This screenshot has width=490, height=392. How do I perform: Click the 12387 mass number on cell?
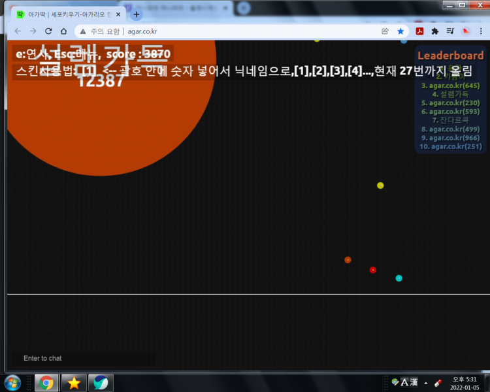tap(101, 80)
